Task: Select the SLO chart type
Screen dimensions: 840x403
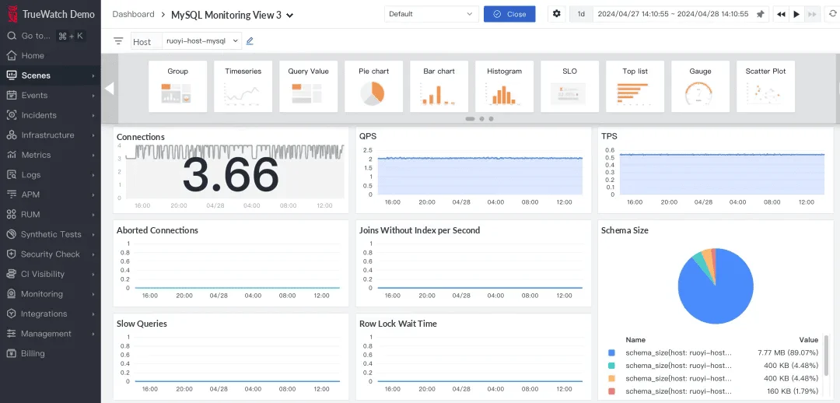Action: 570,86
